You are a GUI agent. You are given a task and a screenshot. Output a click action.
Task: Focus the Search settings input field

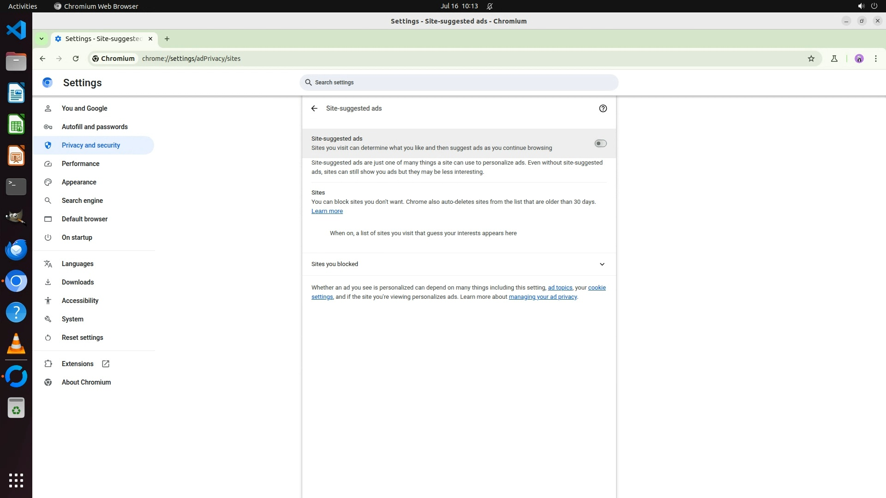pos(461,83)
